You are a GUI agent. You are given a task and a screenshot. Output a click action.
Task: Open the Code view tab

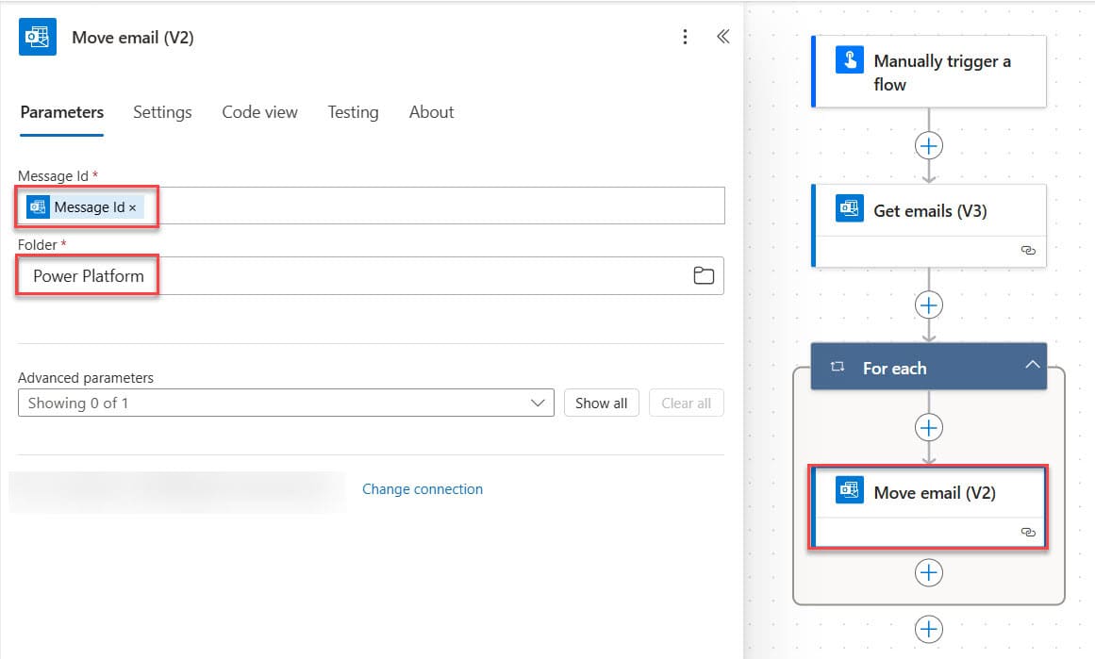259,112
